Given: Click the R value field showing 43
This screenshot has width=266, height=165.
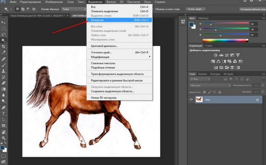Looking at the screenshot, I should tap(254, 24).
